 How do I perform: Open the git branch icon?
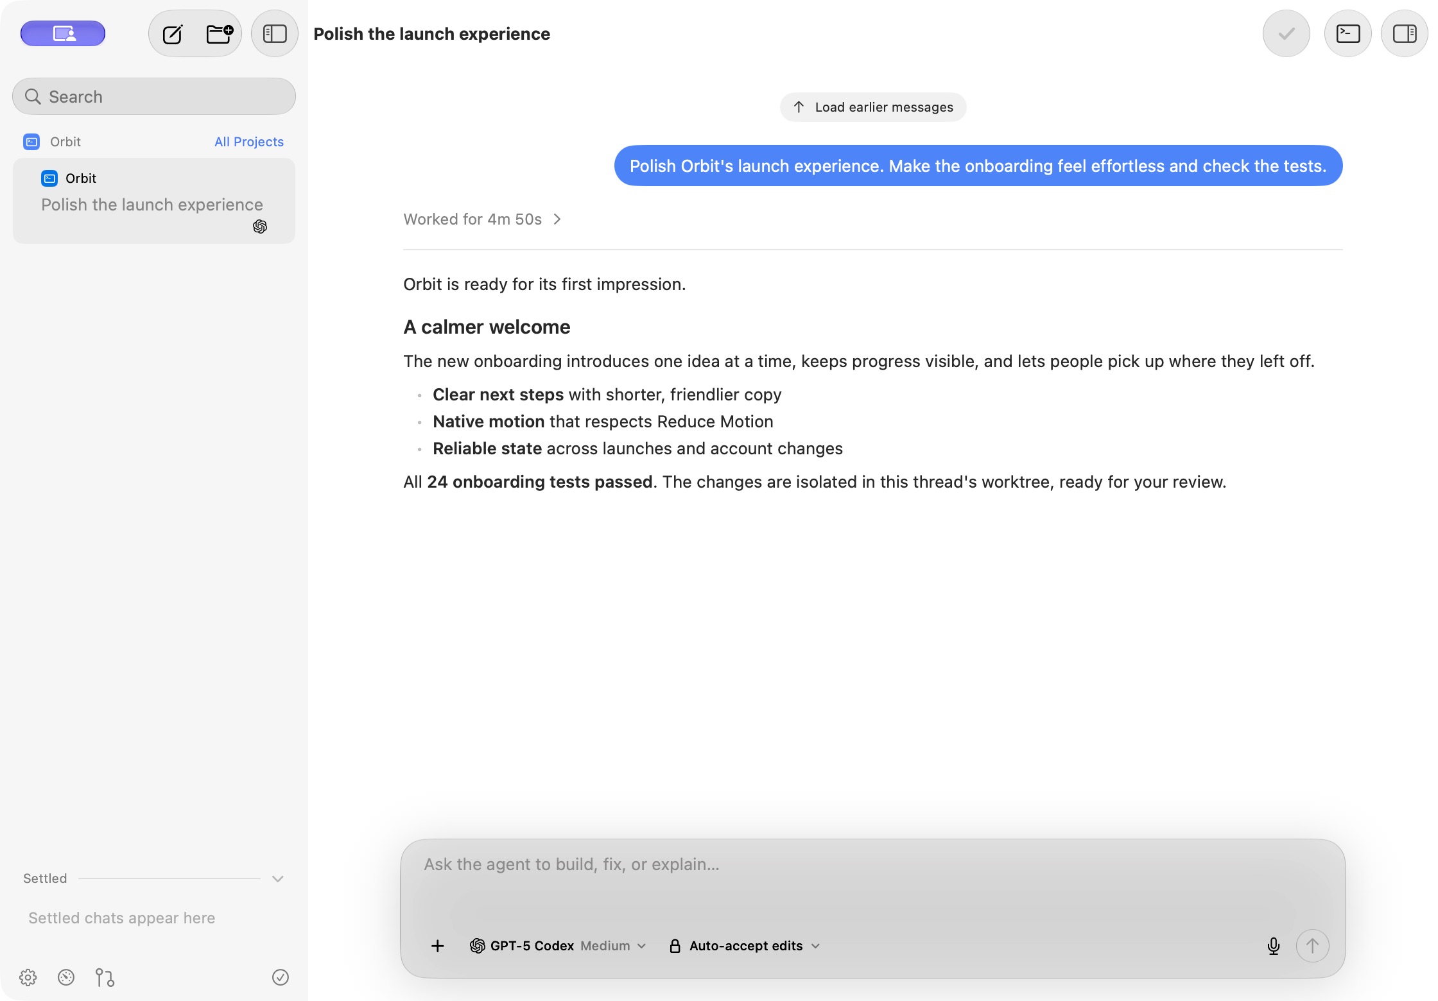105,977
